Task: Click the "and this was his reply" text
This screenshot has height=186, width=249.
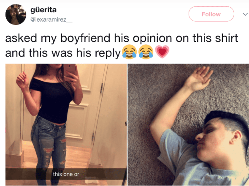Action: [63, 53]
